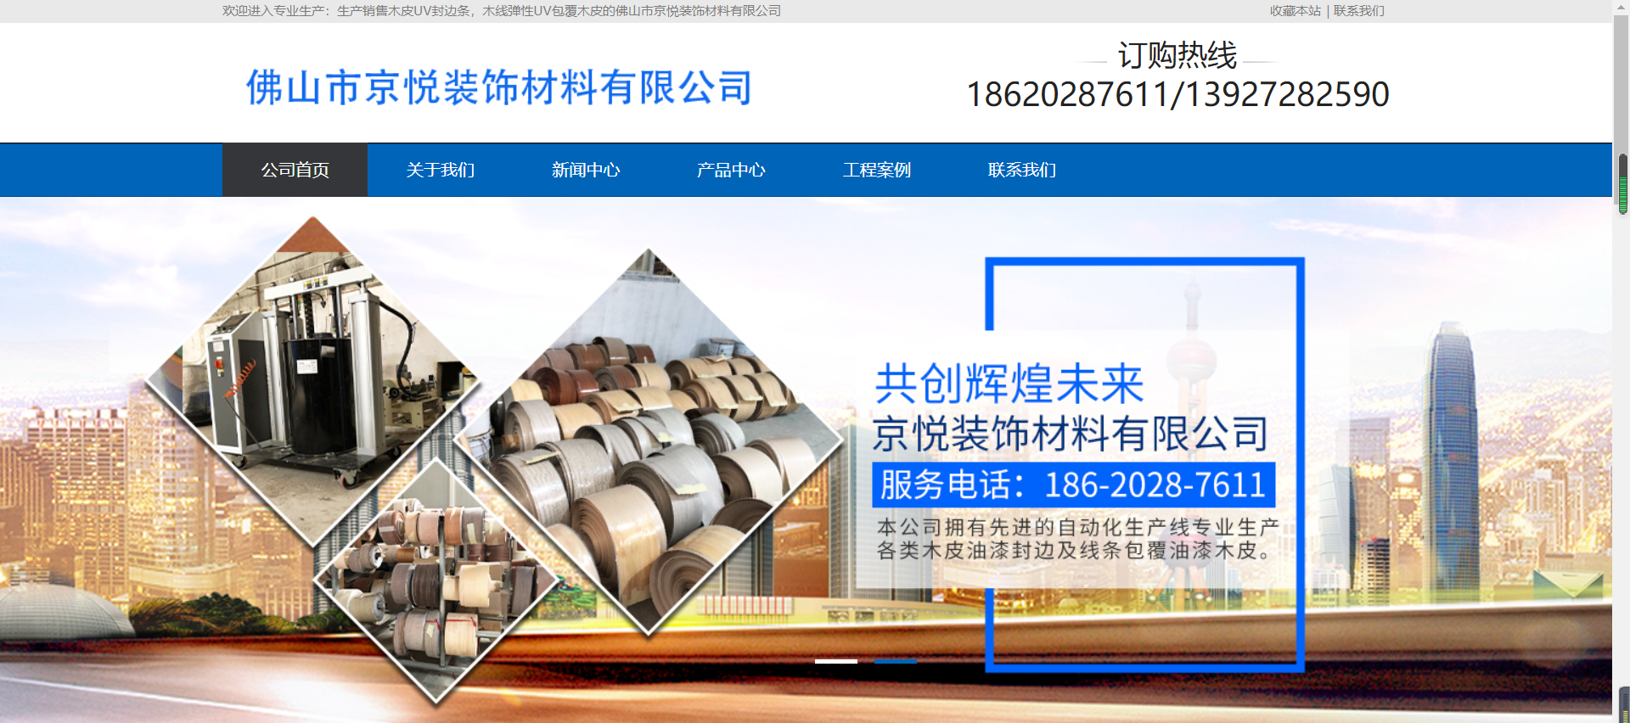
Task: Navigate to 工程案例 section
Action: click(876, 170)
